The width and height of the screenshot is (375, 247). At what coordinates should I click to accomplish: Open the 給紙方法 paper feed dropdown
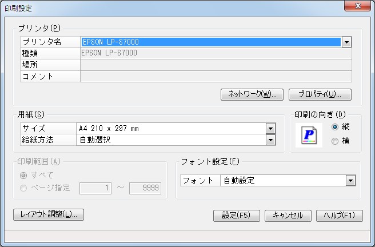pyautogui.click(x=270, y=139)
